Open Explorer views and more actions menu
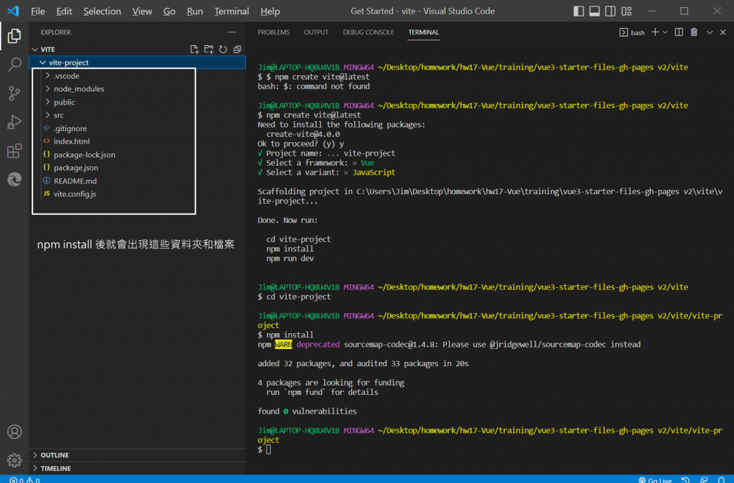The height and width of the screenshot is (483, 734). coord(232,32)
